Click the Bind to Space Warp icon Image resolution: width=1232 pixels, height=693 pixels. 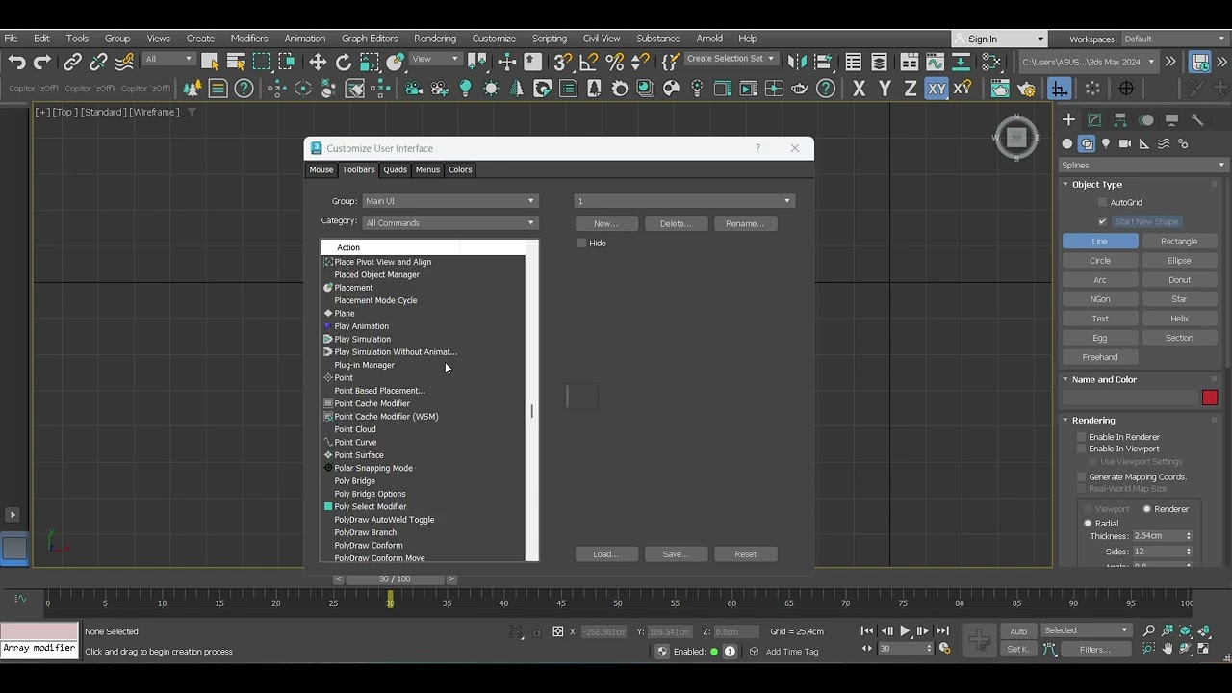click(124, 62)
